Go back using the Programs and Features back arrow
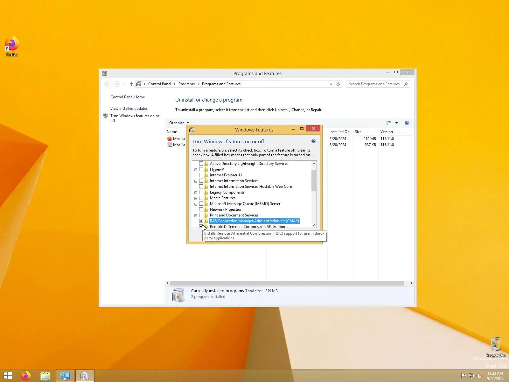The image size is (509, 382). click(107, 84)
